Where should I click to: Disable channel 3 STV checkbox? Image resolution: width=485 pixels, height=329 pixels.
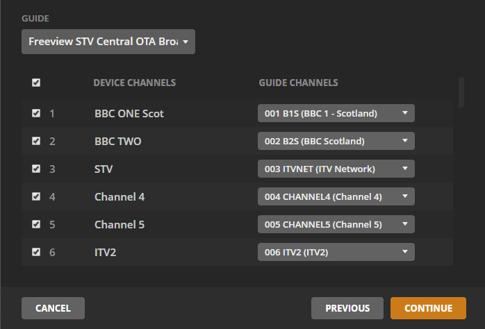(x=36, y=169)
